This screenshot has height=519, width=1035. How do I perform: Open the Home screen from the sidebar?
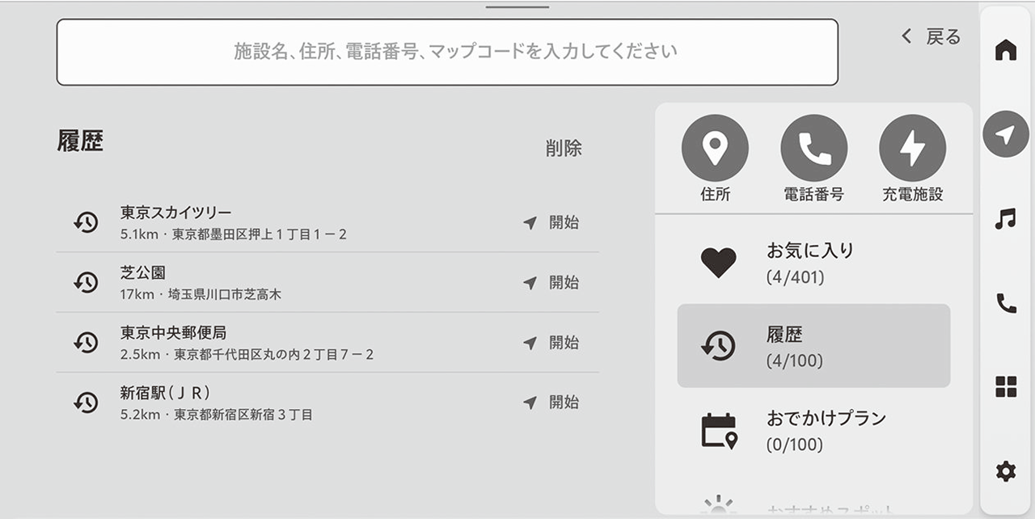[x=1005, y=50]
